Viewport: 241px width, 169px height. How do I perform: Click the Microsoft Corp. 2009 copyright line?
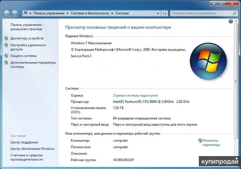(128, 50)
